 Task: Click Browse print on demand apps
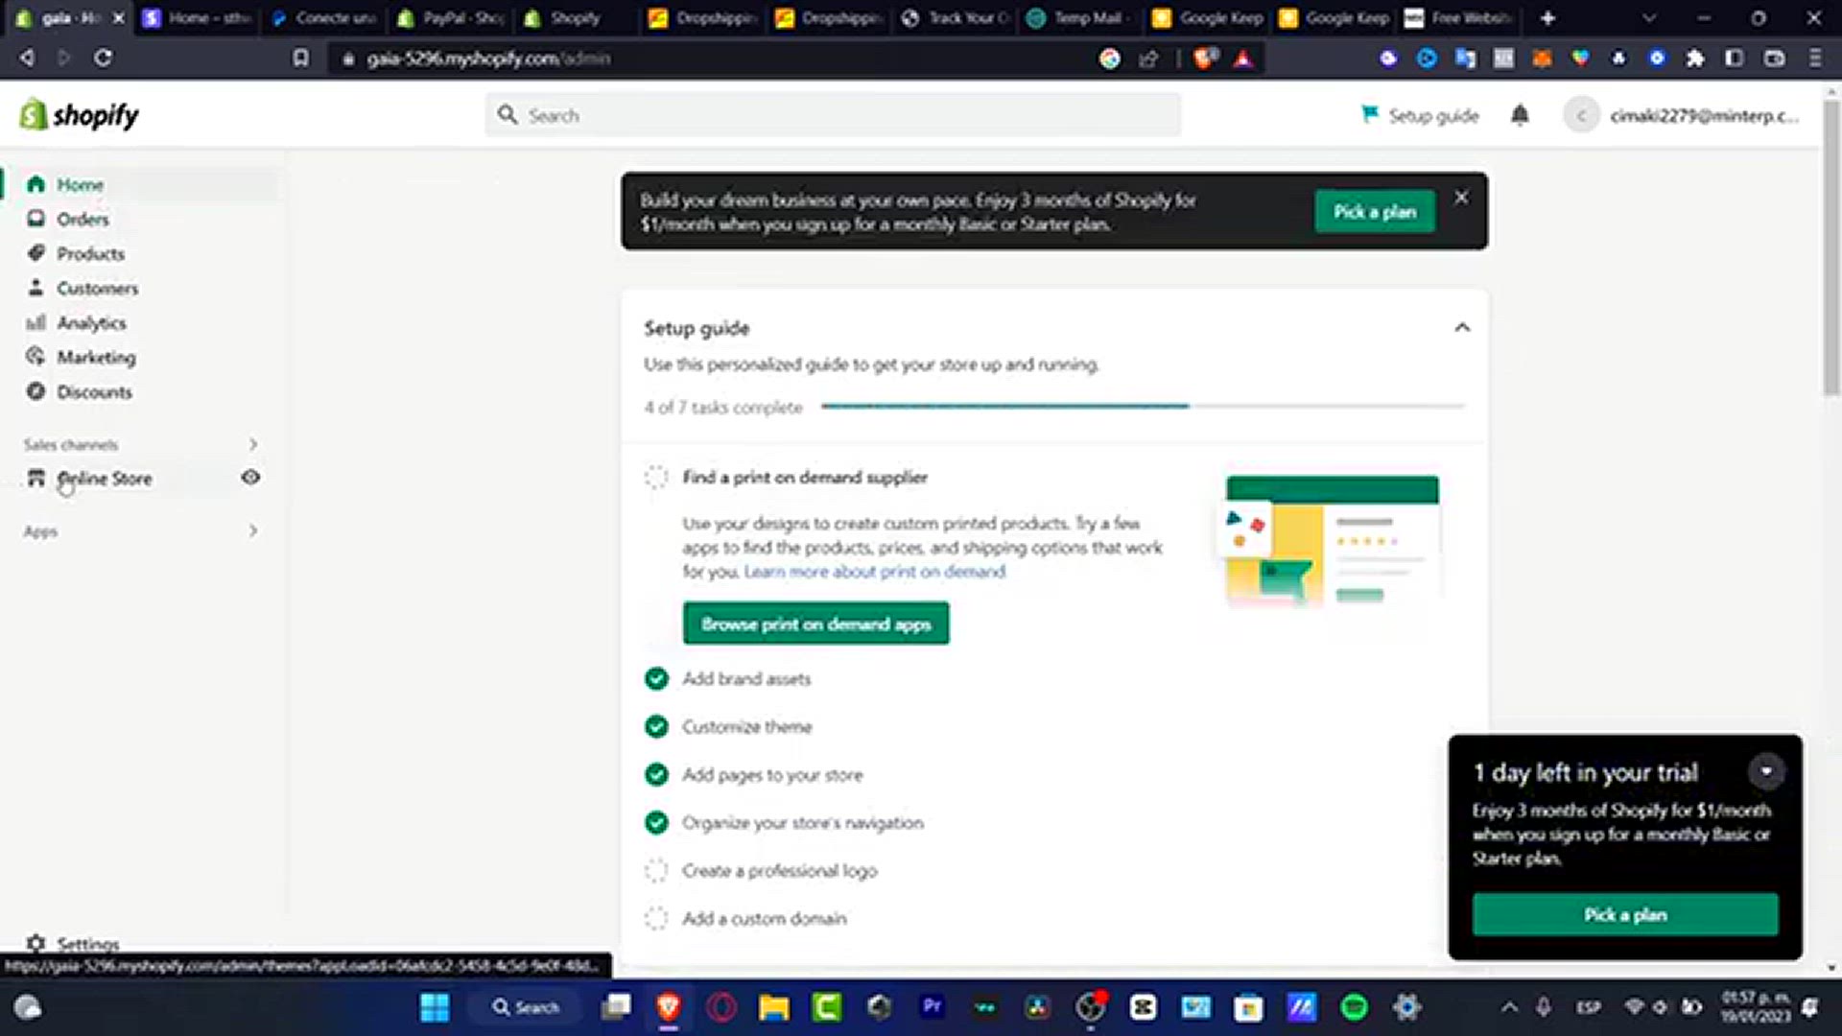click(x=816, y=624)
